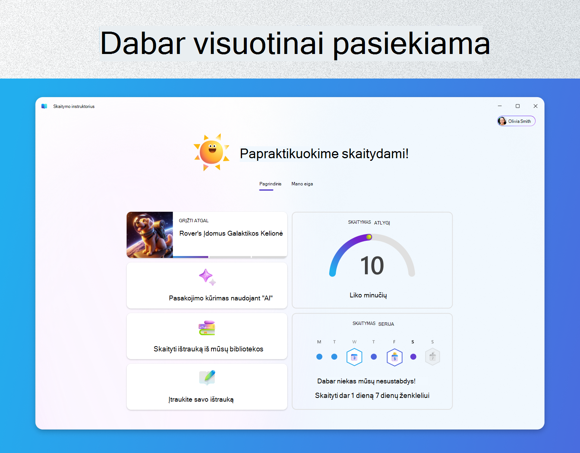
Task: Click the Papraktikuokime skaitydami! heading
Action: 324,154
